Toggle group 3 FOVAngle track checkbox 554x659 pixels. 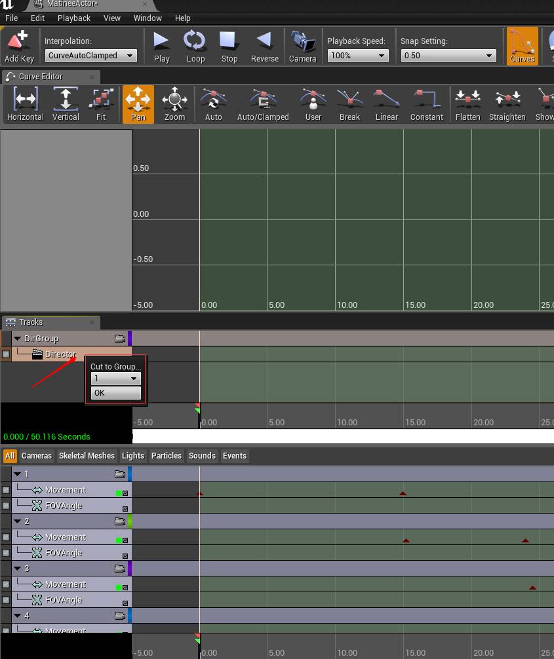pyautogui.click(x=6, y=600)
